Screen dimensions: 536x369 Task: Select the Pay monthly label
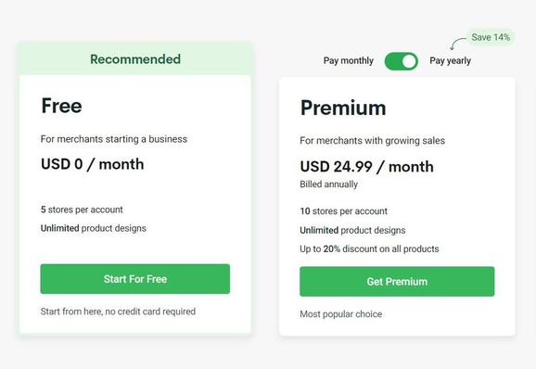tap(349, 61)
